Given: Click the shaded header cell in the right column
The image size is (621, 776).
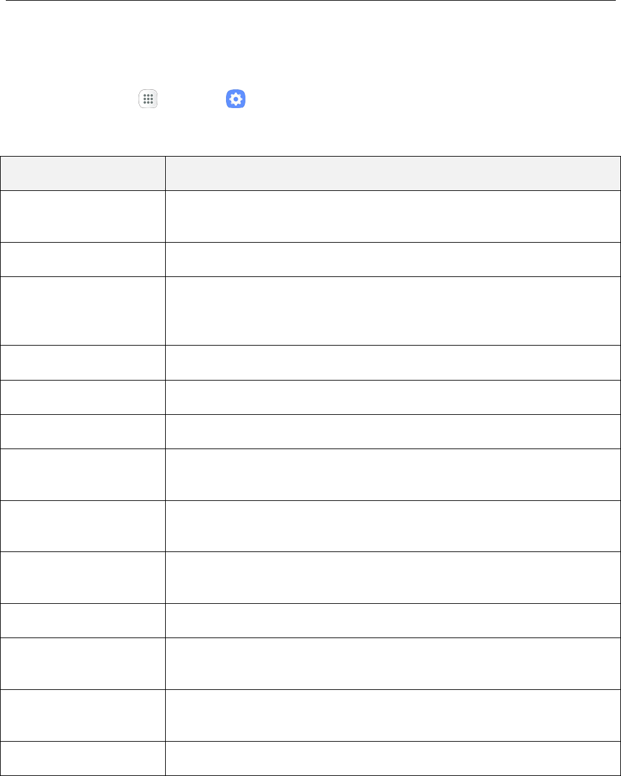Looking at the screenshot, I should tap(392, 173).
